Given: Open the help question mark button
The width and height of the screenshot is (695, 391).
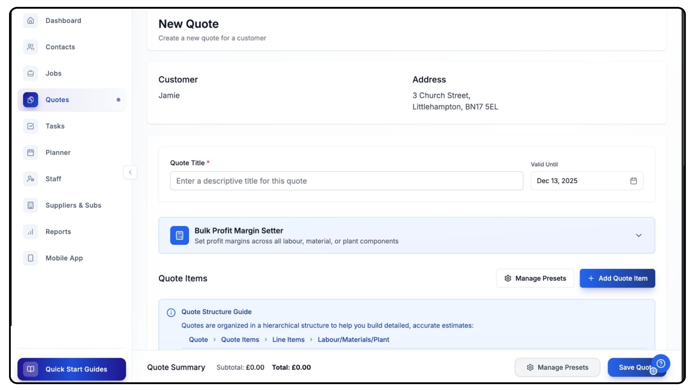Looking at the screenshot, I should click(661, 363).
